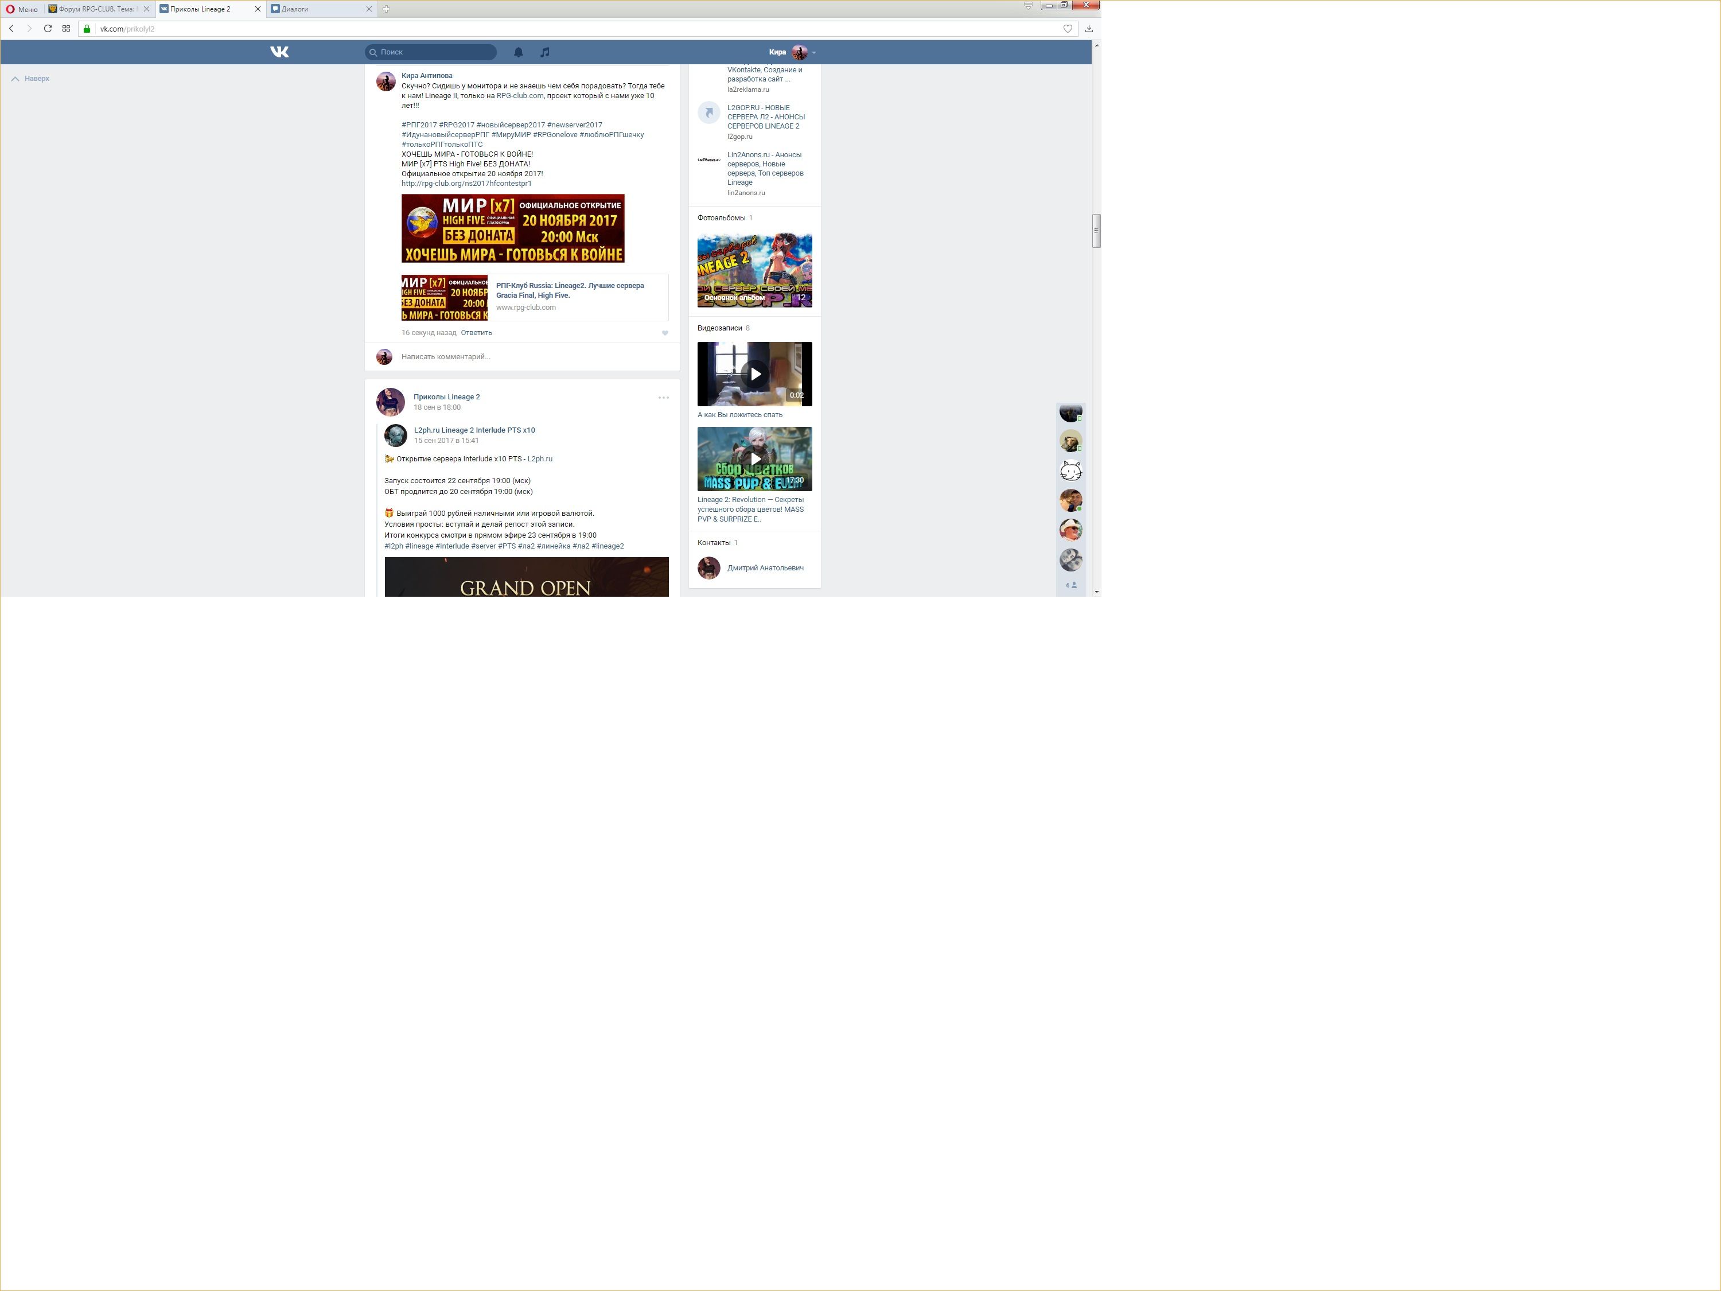Image resolution: width=1721 pixels, height=1291 pixels.
Task: Click Ответить under the comment
Action: pos(476,333)
